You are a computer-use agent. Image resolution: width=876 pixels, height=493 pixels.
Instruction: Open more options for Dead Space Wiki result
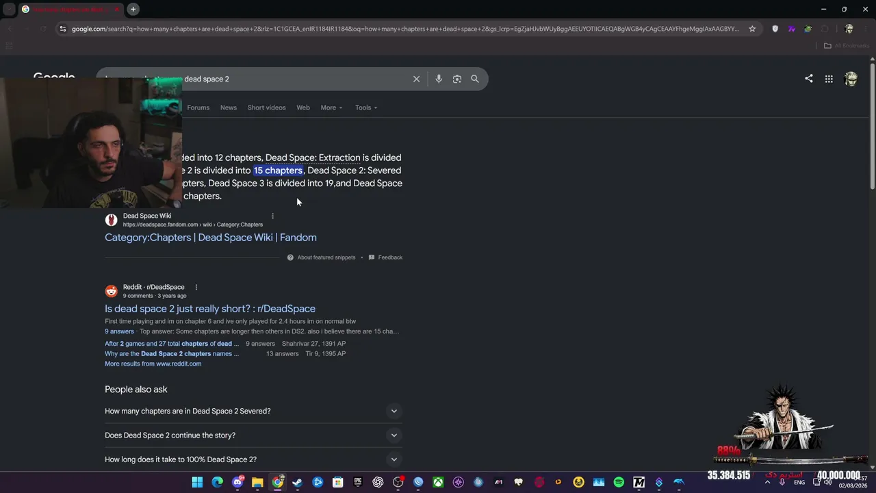coord(272,216)
